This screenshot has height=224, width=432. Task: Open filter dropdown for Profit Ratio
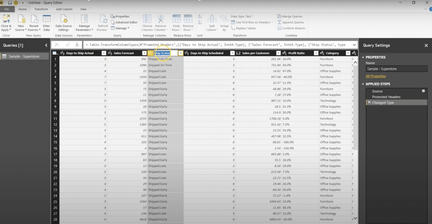point(316,53)
